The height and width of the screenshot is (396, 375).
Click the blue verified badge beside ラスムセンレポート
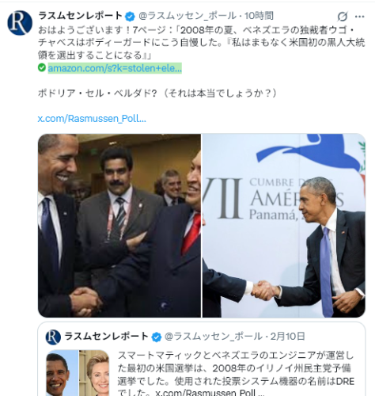pos(130,17)
